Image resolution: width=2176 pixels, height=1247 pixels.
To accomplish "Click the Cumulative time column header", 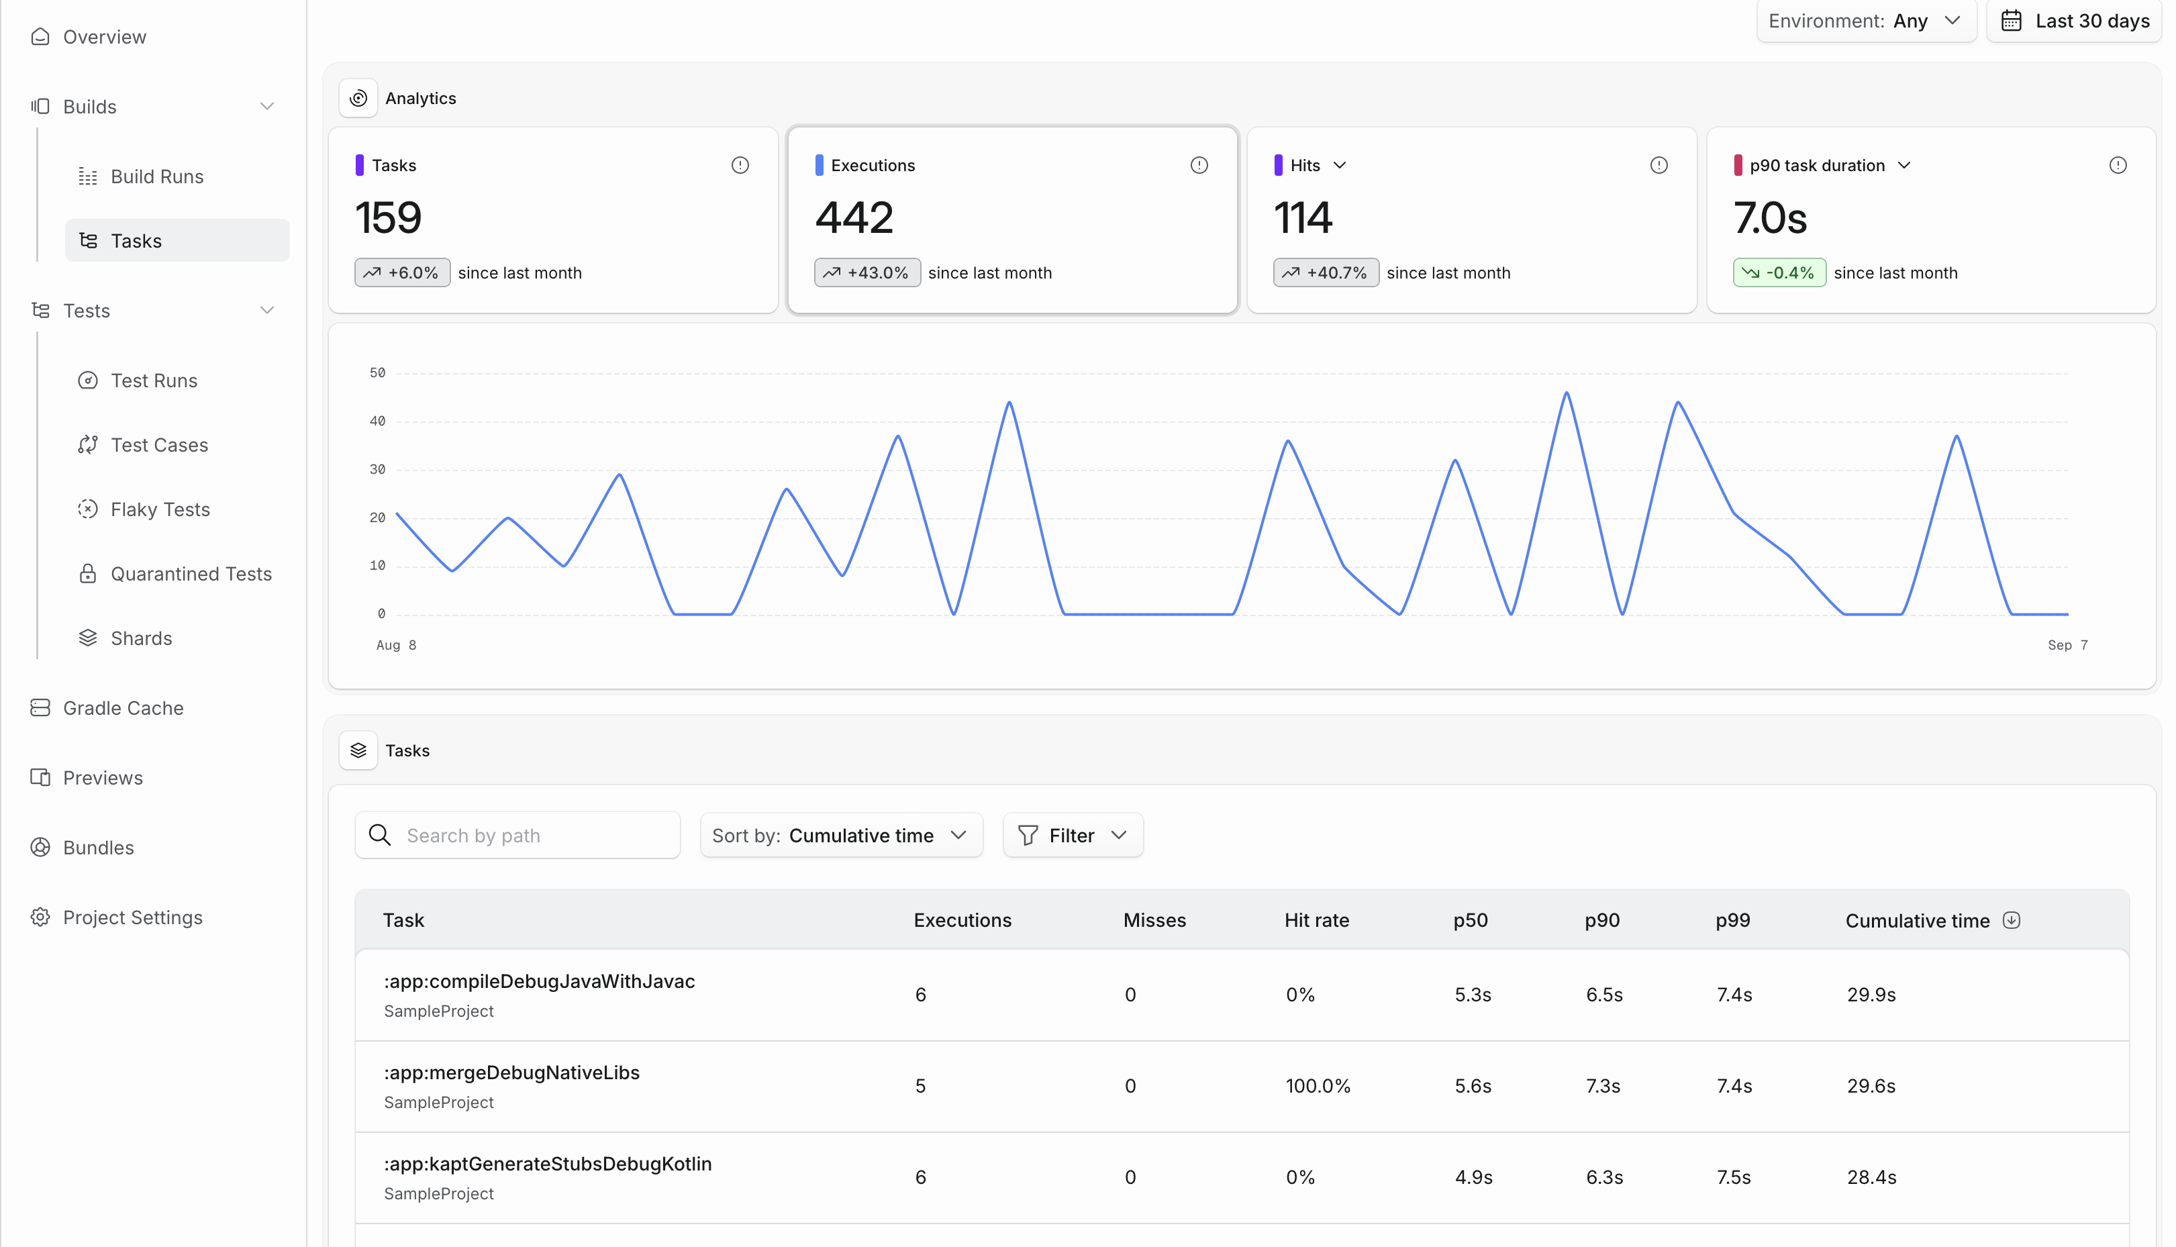I will [1918, 921].
